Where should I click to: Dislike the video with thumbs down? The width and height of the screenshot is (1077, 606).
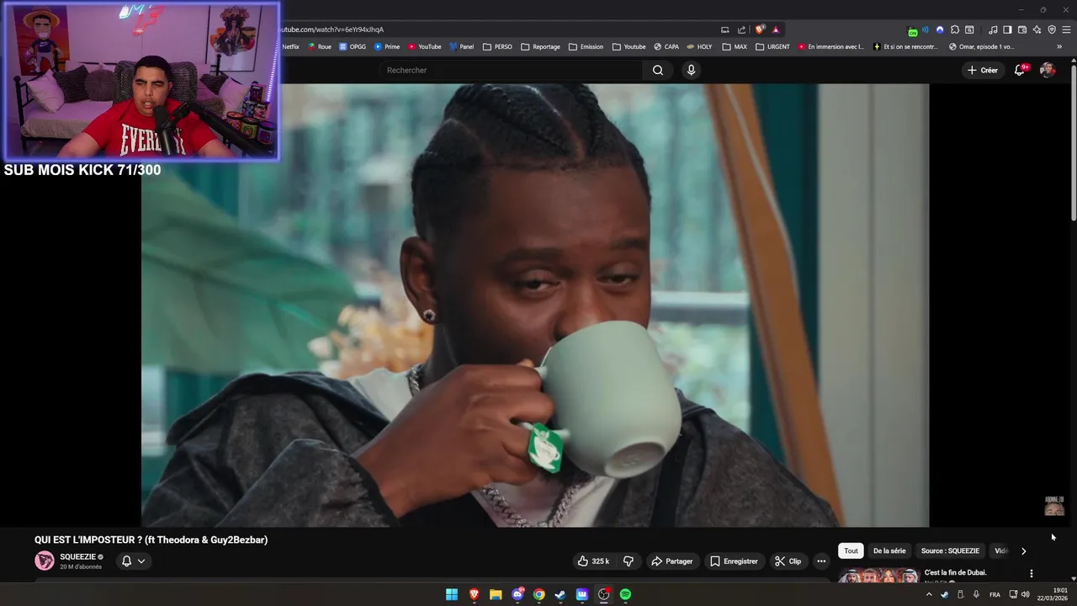coord(628,561)
